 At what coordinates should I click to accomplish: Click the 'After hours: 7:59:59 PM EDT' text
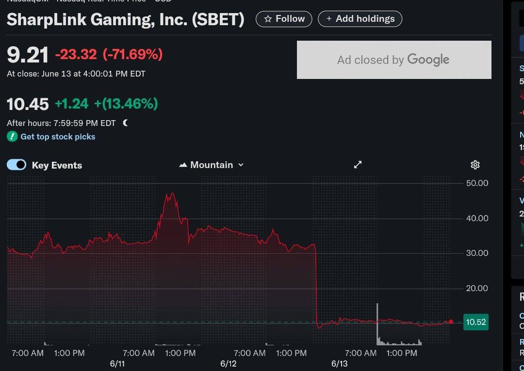click(61, 123)
